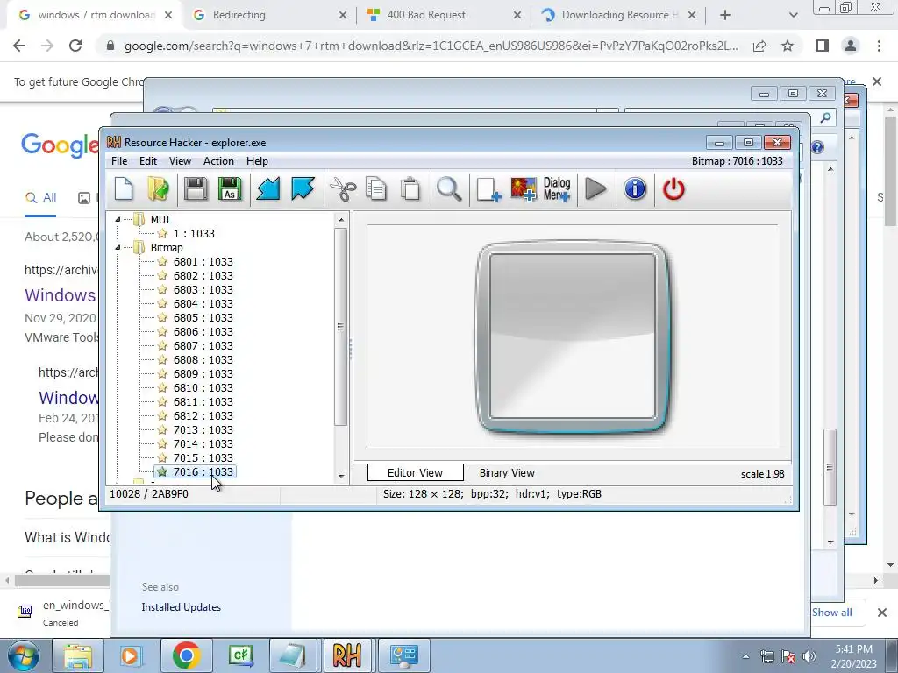This screenshot has height=673, width=898.
Task: Click the MUI folder label in the tree
Action: pos(160,220)
